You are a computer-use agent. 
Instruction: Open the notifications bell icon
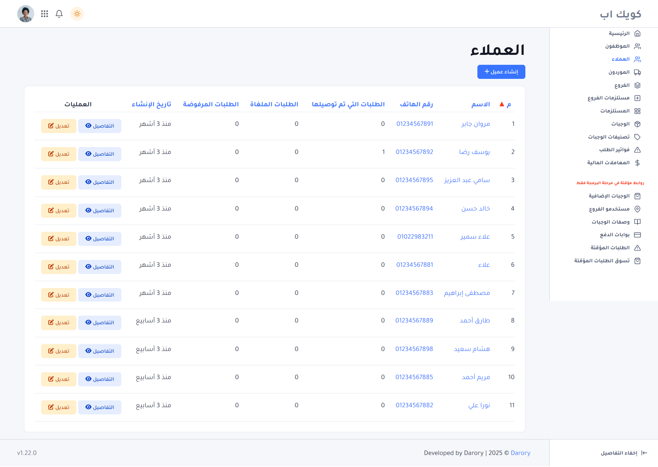[x=59, y=14]
